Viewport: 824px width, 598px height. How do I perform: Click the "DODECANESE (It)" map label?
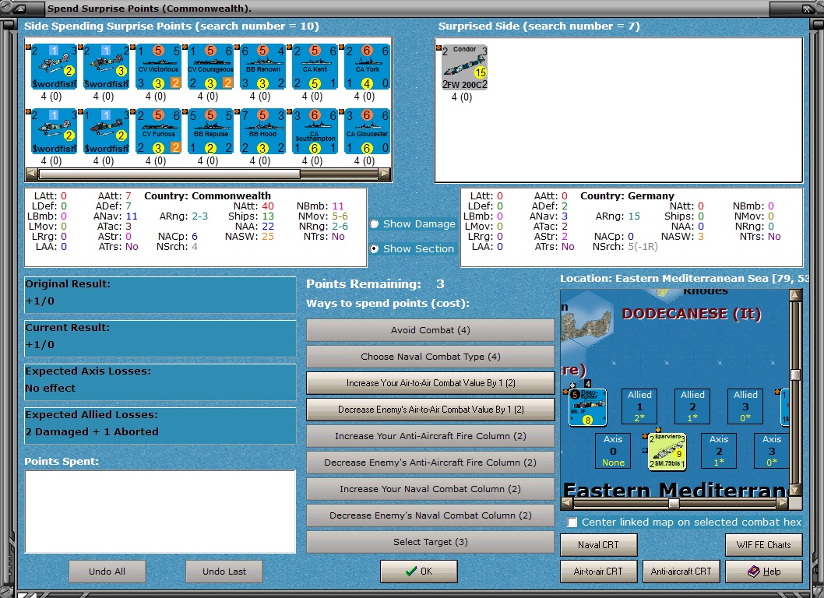coord(692,314)
